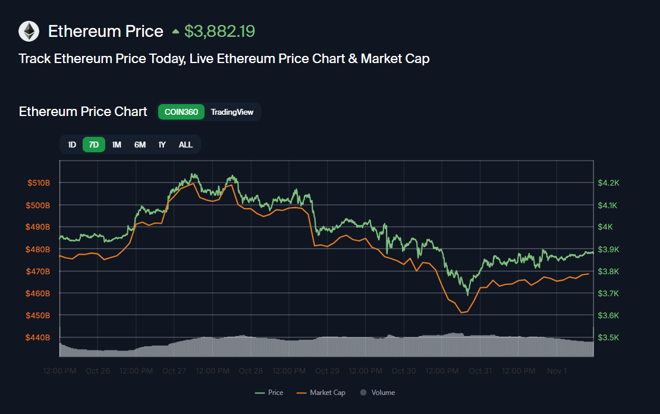Click the green price-increase arrow
The height and width of the screenshot is (414, 660).
(175, 31)
